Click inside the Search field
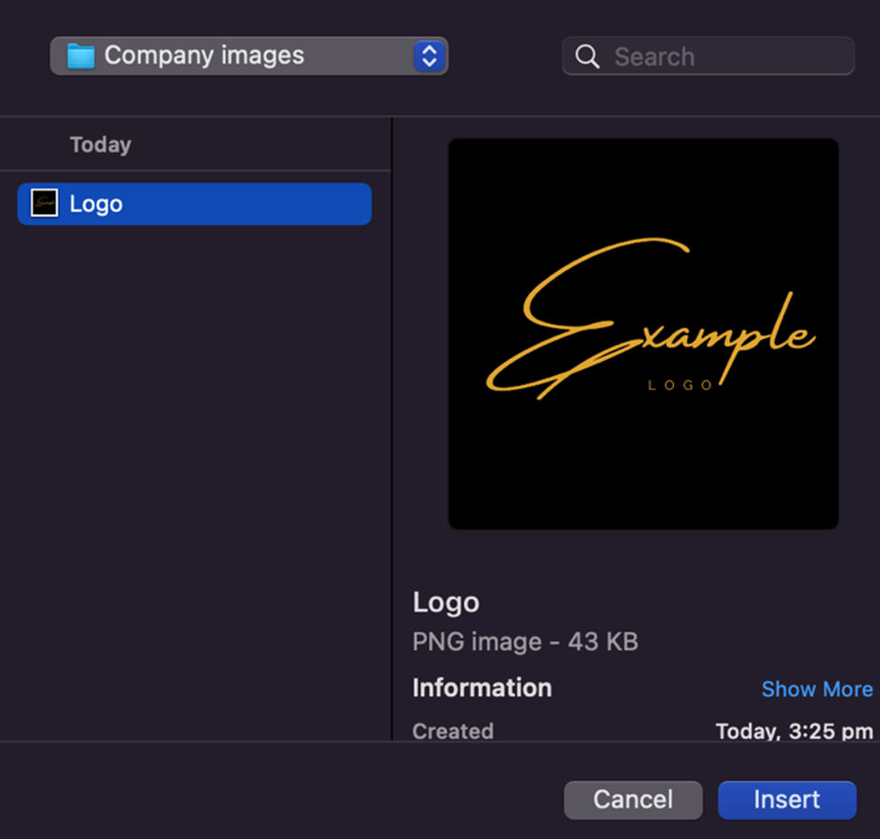This screenshot has width=880, height=839. click(x=709, y=56)
